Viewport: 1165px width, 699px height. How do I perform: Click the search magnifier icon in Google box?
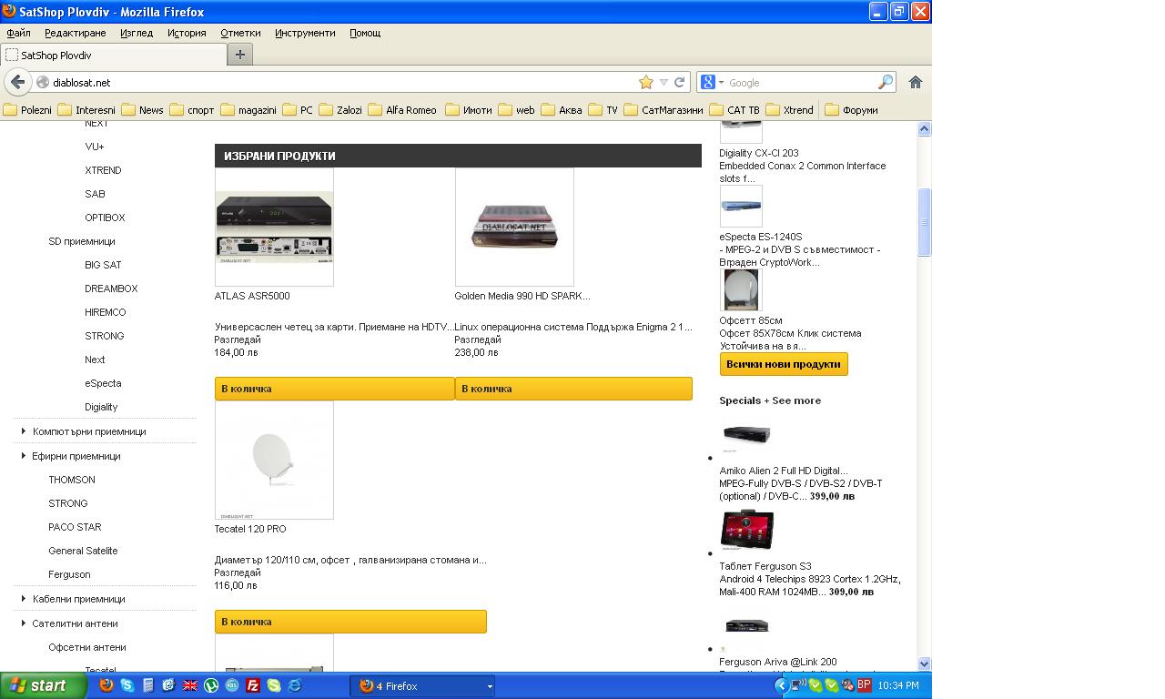885,82
